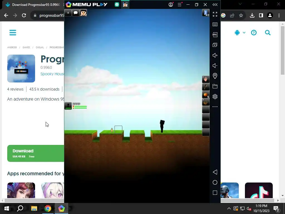
Task: Select the basket item in the hotbar
Action: click(x=206, y=103)
